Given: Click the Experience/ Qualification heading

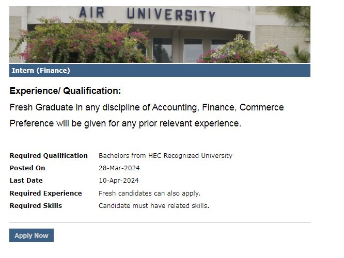Looking at the screenshot, I should coord(66,91).
